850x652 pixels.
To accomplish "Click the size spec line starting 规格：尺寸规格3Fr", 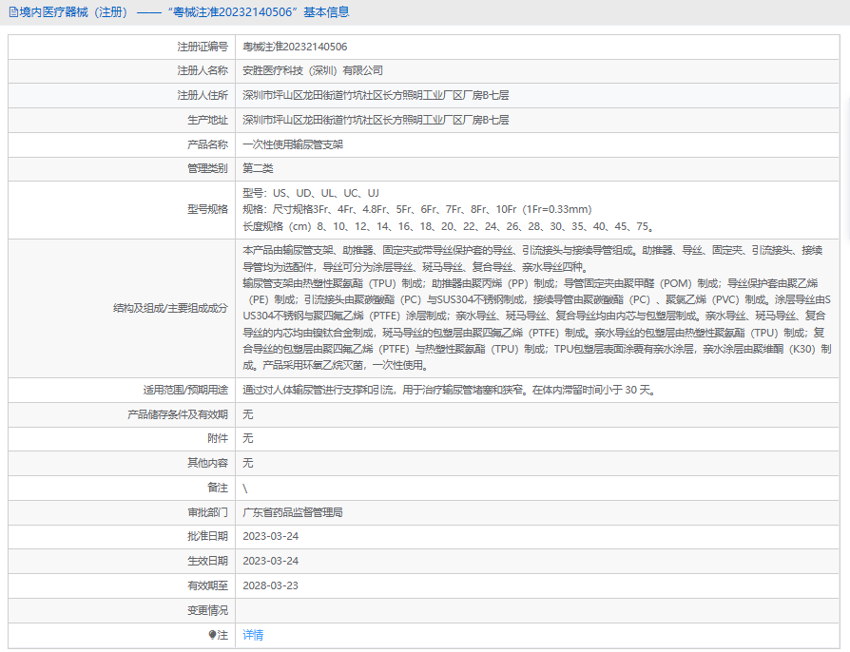I will [417, 209].
